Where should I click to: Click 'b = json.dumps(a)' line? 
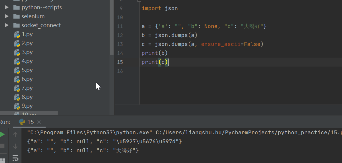pyautogui.click(x=169, y=35)
